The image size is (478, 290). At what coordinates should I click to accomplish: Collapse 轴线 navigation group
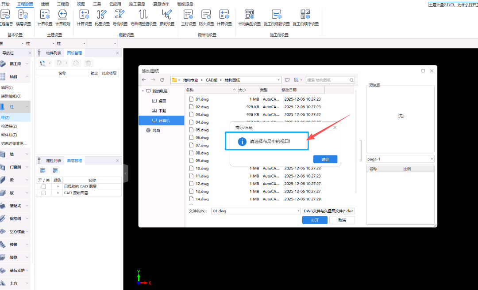click(x=27, y=77)
